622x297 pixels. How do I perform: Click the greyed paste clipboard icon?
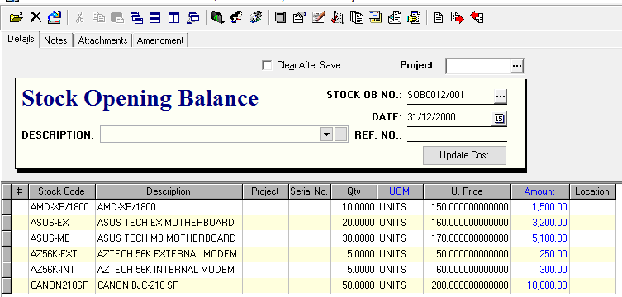coord(117,17)
